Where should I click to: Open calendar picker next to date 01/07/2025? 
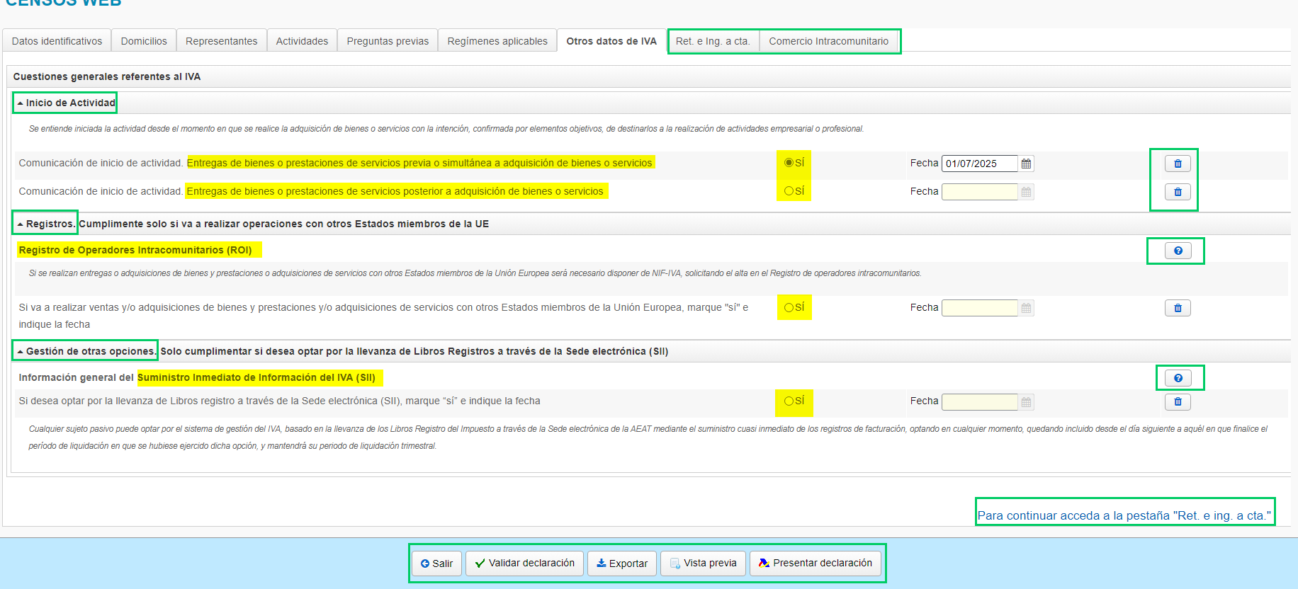coord(1026,164)
